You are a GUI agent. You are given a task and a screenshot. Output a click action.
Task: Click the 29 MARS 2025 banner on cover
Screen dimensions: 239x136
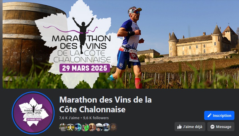pyautogui.click(x=85, y=68)
